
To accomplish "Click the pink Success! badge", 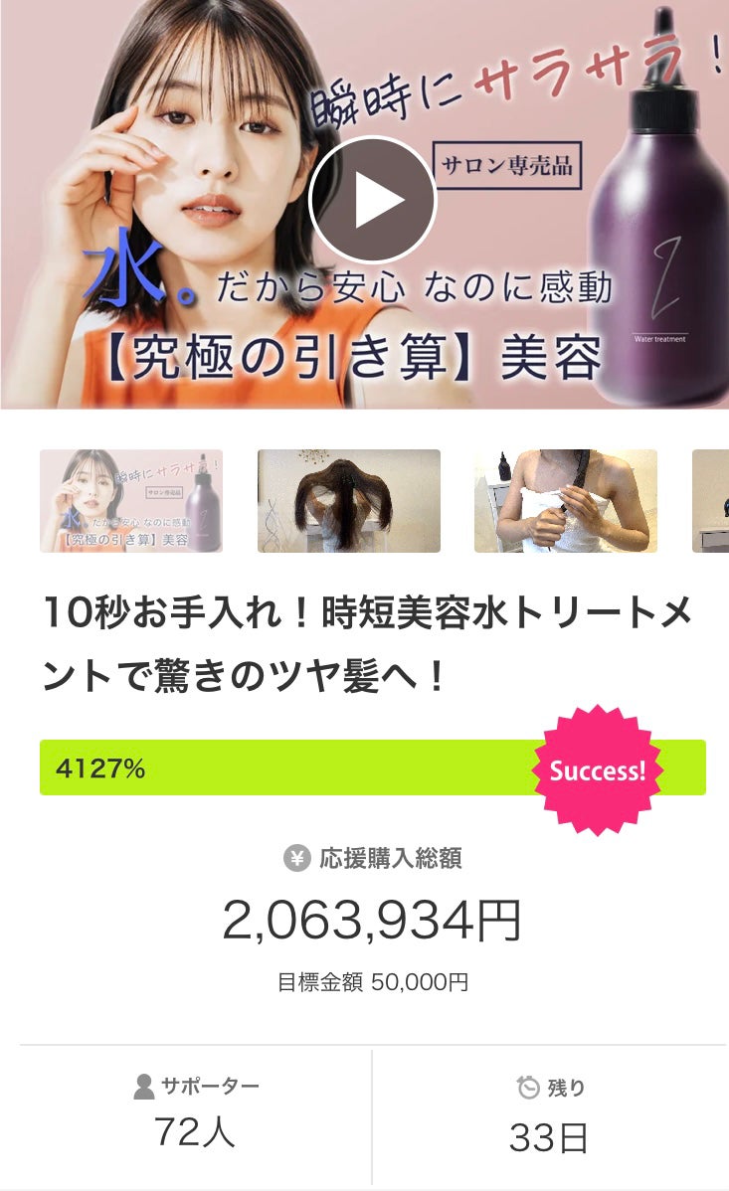I will [598, 770].
